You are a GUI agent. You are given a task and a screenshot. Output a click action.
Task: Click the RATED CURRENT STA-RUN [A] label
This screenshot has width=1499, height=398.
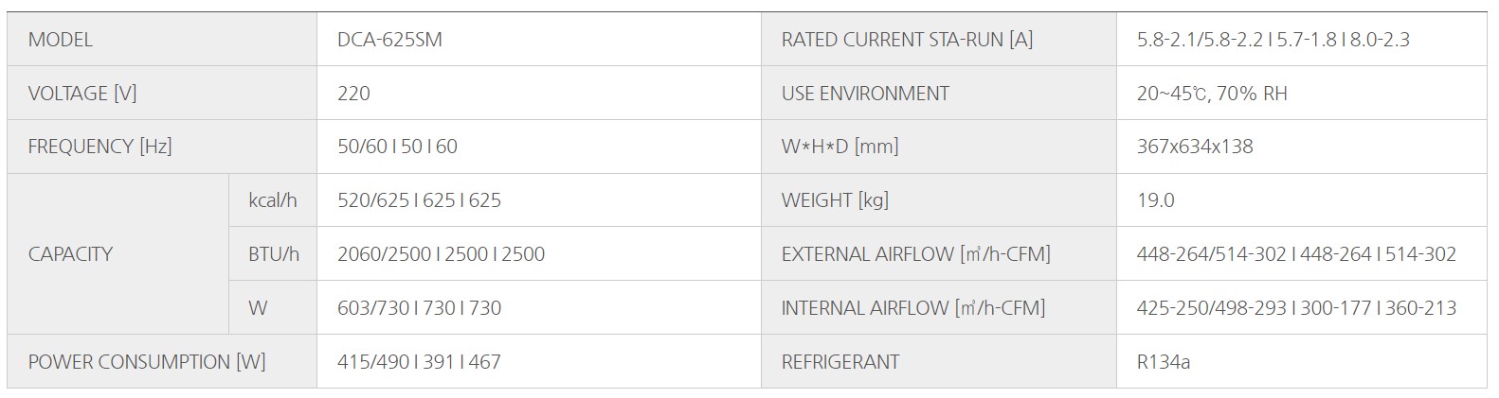[907, 40]
